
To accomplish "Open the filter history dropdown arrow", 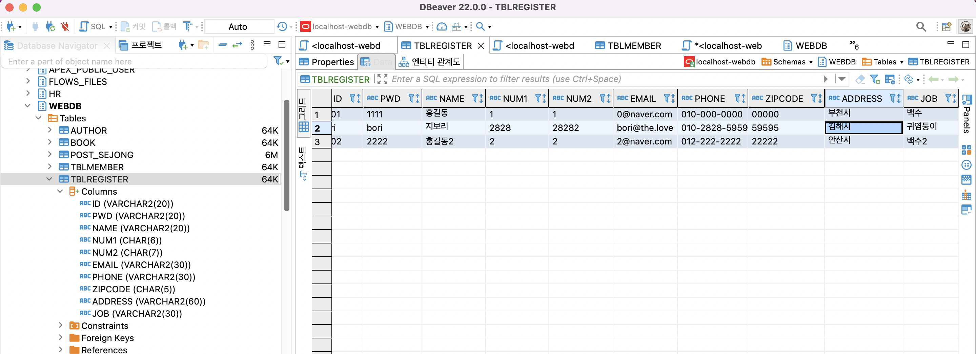I will [x=842, y=79].
